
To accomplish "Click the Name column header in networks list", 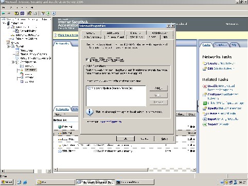I will [66, 114].
